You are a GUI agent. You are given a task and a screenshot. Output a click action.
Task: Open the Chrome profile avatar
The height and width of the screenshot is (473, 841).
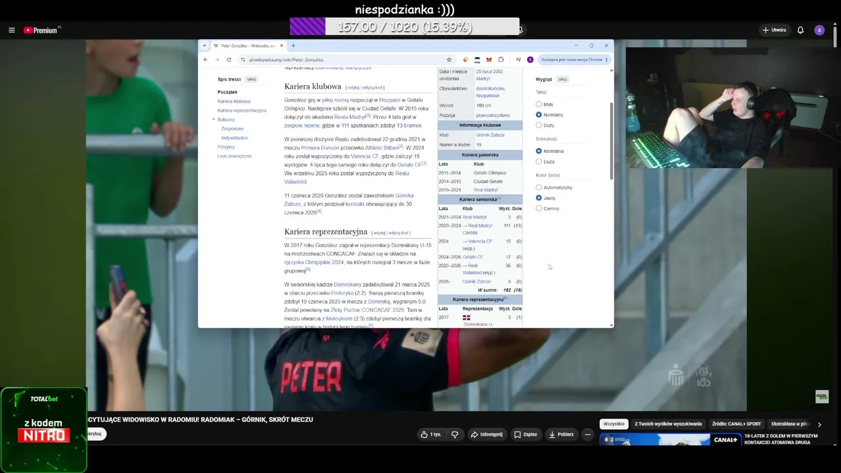pyautogui.click(x=530, y=60)
